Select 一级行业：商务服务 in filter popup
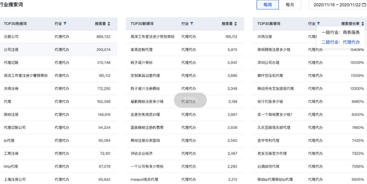 (x=340, y=32)
